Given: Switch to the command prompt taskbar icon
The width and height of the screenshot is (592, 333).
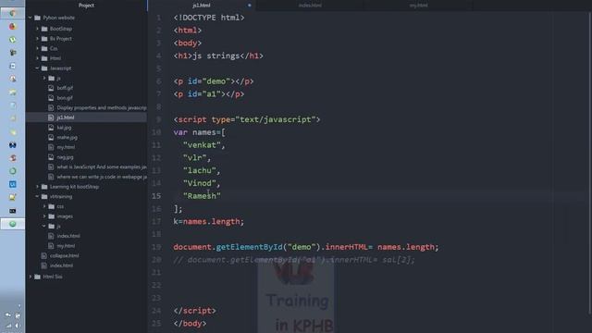Looking at the screenshot, I should 12,211.
